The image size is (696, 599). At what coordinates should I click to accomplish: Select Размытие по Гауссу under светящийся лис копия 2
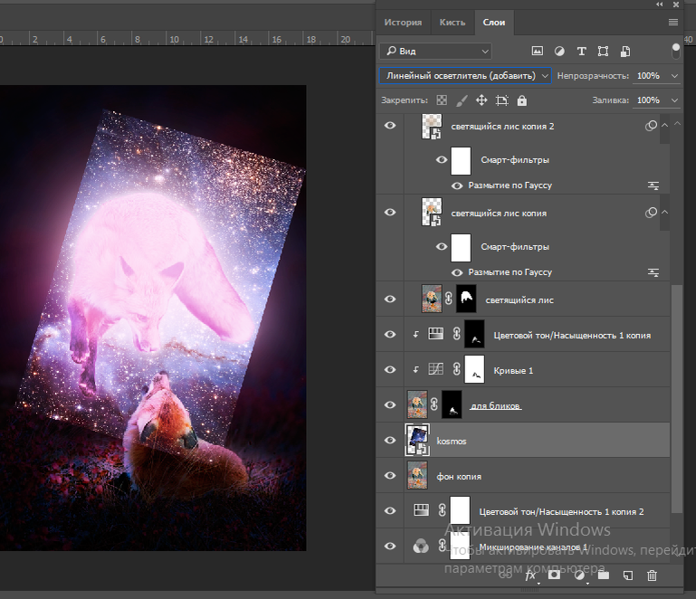coord(510,185)
